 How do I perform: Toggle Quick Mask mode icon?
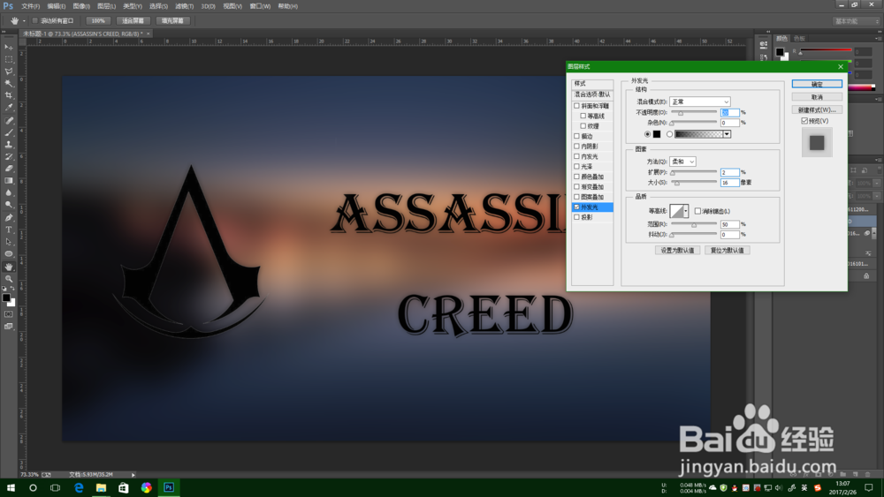pyautogui.click(x=9, y=314)
